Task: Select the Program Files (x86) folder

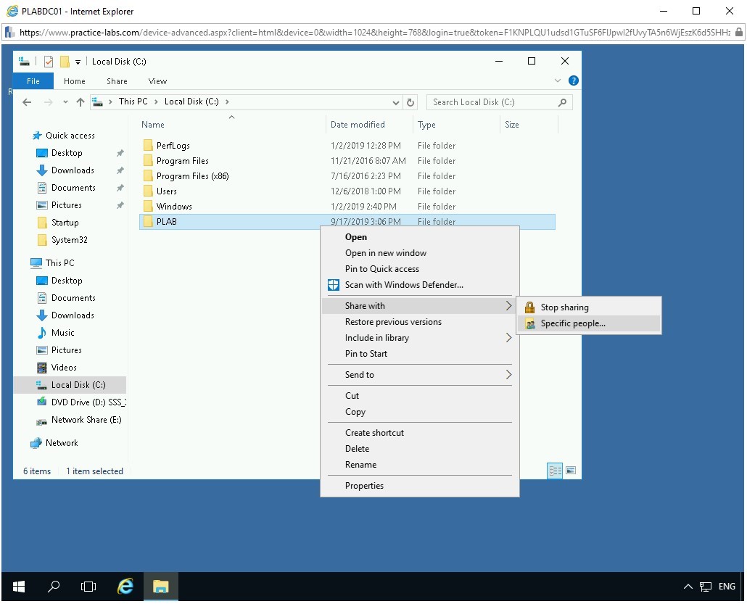Action: coord(192,175)
